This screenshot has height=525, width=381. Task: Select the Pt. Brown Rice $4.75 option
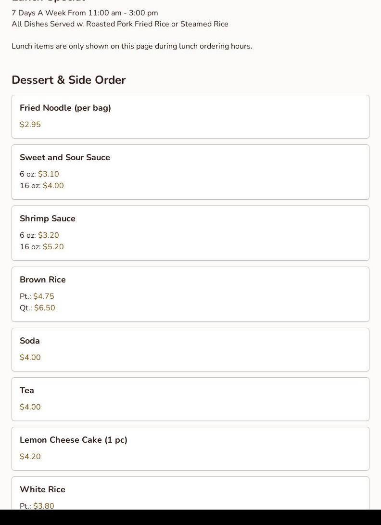pyautogui.click(x=43, y=296)
